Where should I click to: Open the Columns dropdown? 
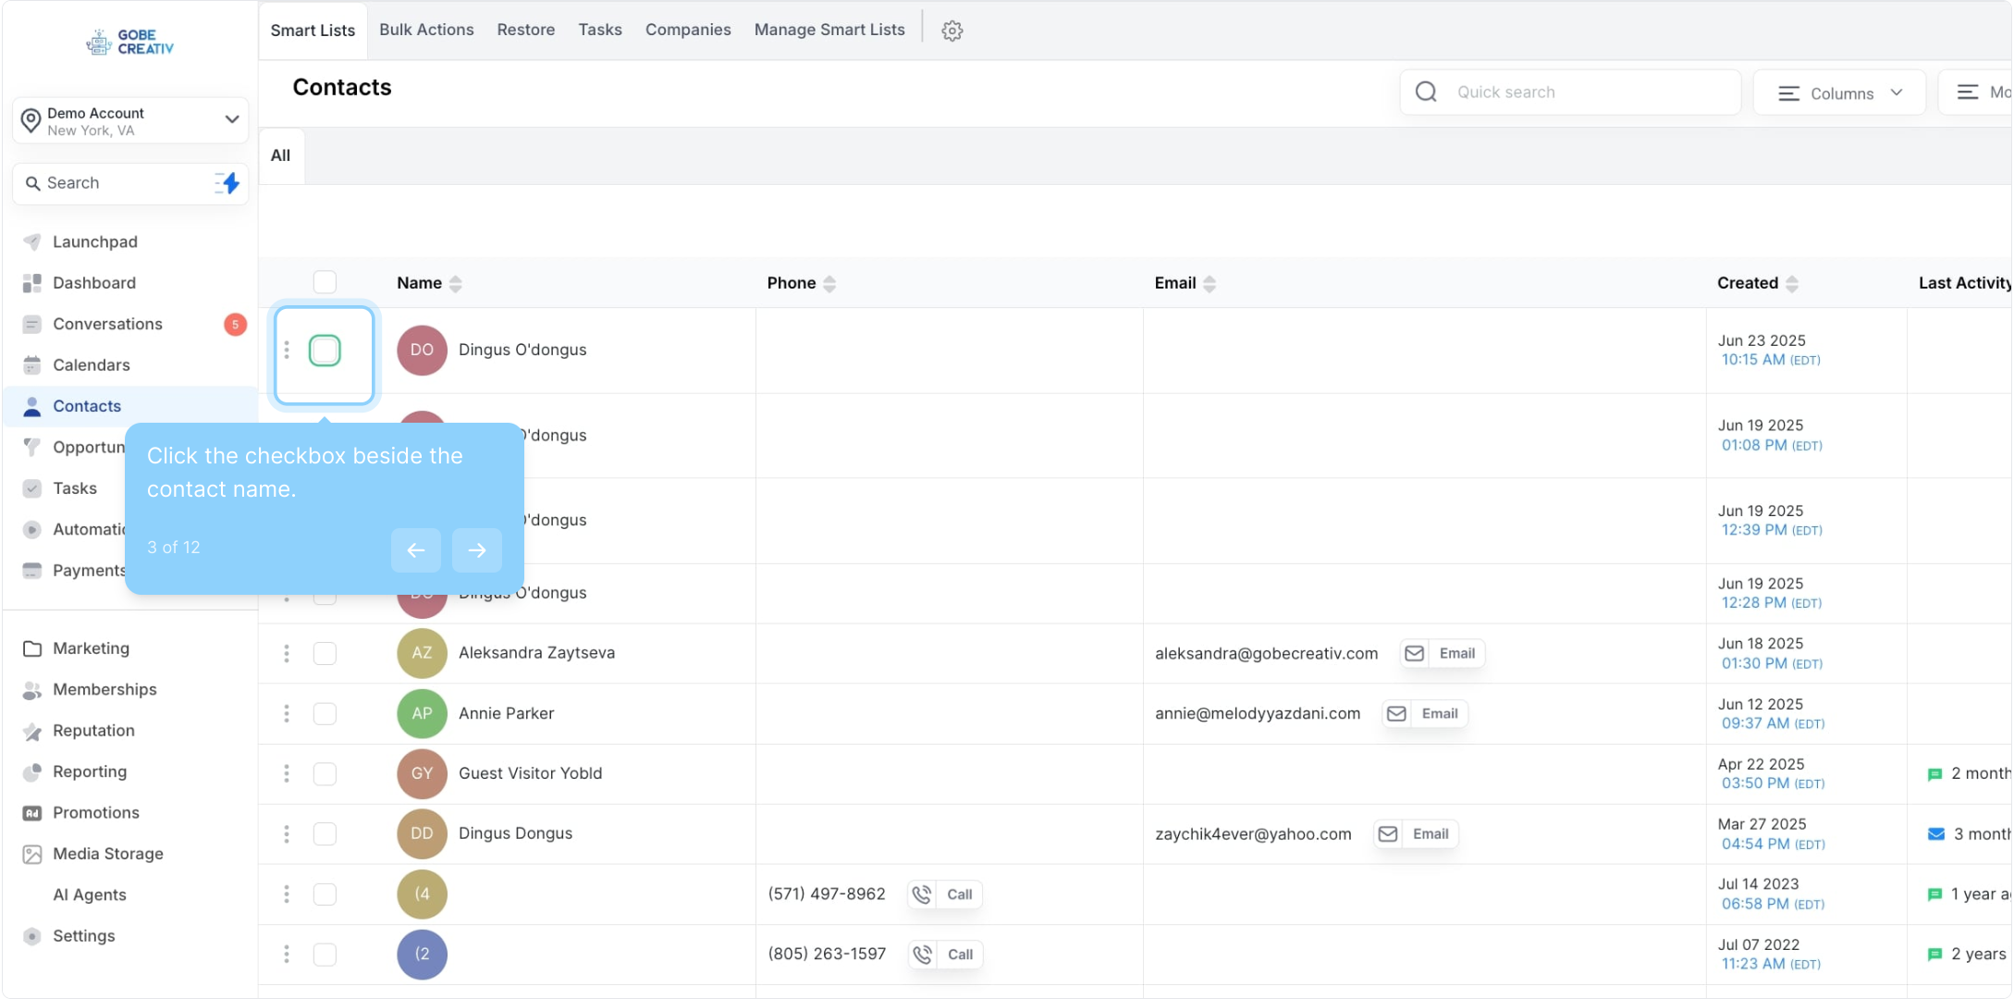(1838, 93)
